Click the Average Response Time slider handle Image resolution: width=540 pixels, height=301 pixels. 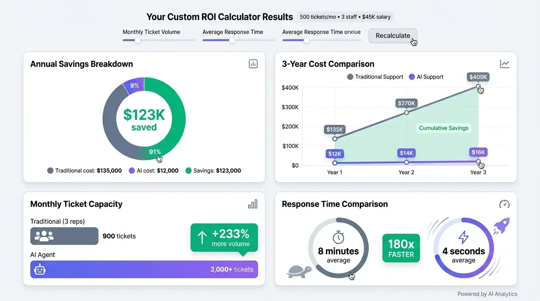(231, 40)
